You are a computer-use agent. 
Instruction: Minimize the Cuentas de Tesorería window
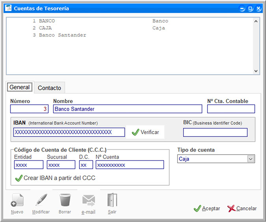click(x=242, y=8)
